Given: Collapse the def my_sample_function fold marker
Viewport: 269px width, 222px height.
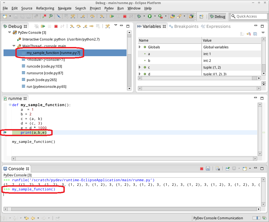Looking at the screenshot, I should click(10, 105).
